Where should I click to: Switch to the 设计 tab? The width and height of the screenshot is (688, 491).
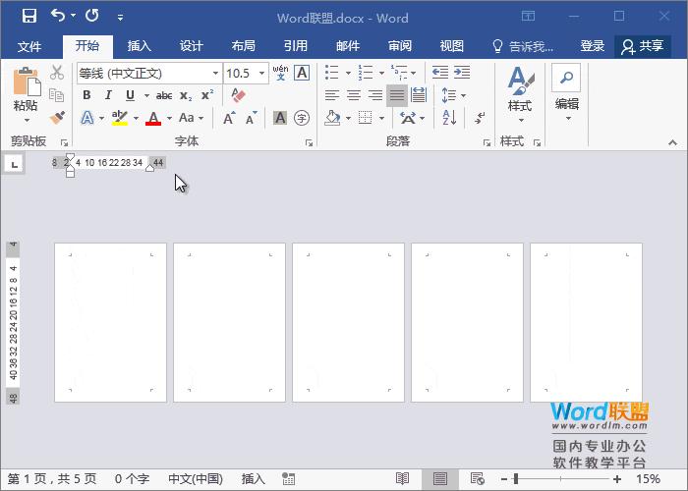coord(192,45)
